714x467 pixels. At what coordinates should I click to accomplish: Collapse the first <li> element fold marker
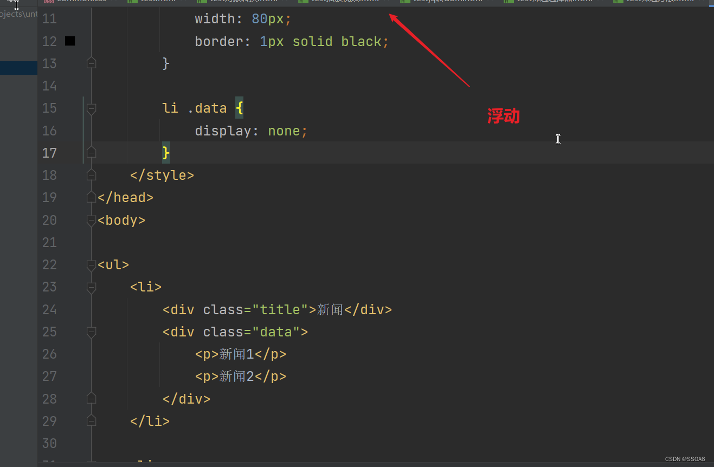[x=91, y=287]
